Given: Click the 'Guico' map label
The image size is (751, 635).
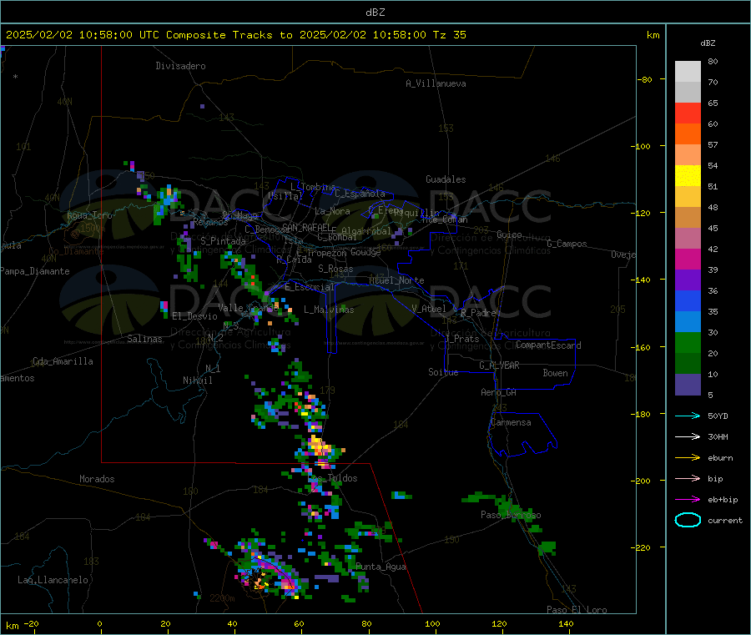Looking at the screenshot, I should coord(509,234).
